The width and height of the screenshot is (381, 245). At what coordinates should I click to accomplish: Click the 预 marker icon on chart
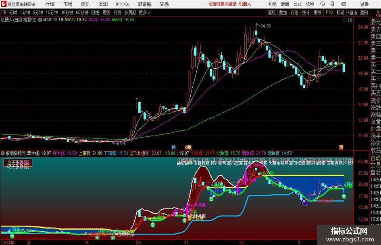coord(341,147)
